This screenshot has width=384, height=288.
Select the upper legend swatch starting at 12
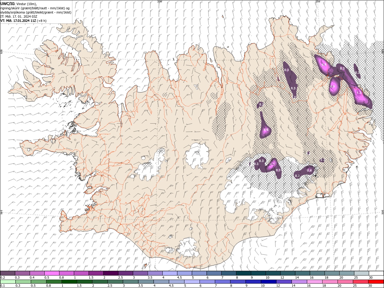287,273
